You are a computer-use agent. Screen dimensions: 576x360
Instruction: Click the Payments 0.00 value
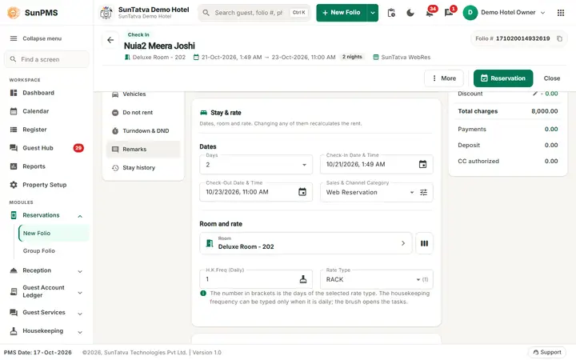(x=551, y=130)
